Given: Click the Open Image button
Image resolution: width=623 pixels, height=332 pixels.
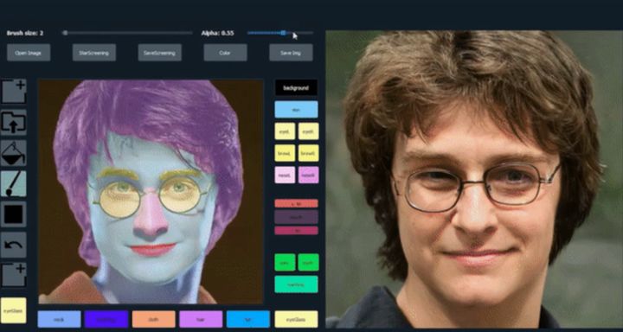Looking at the screenshot, I should coord(29,53).
